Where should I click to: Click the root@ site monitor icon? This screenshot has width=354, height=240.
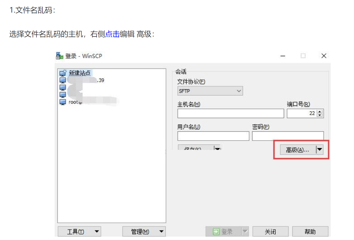[x=63, y=102]
